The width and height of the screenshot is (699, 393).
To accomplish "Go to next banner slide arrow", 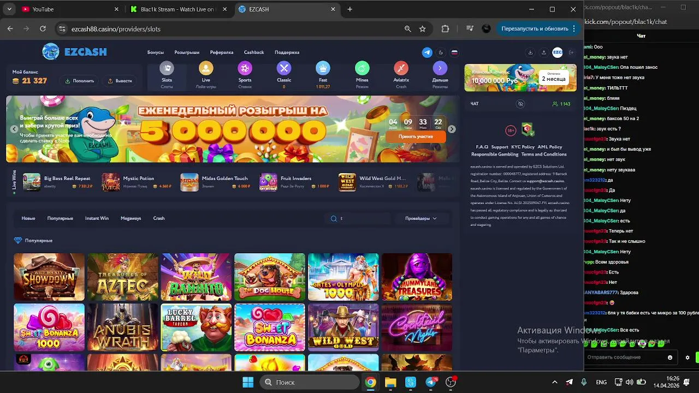I will click(452, 129).
